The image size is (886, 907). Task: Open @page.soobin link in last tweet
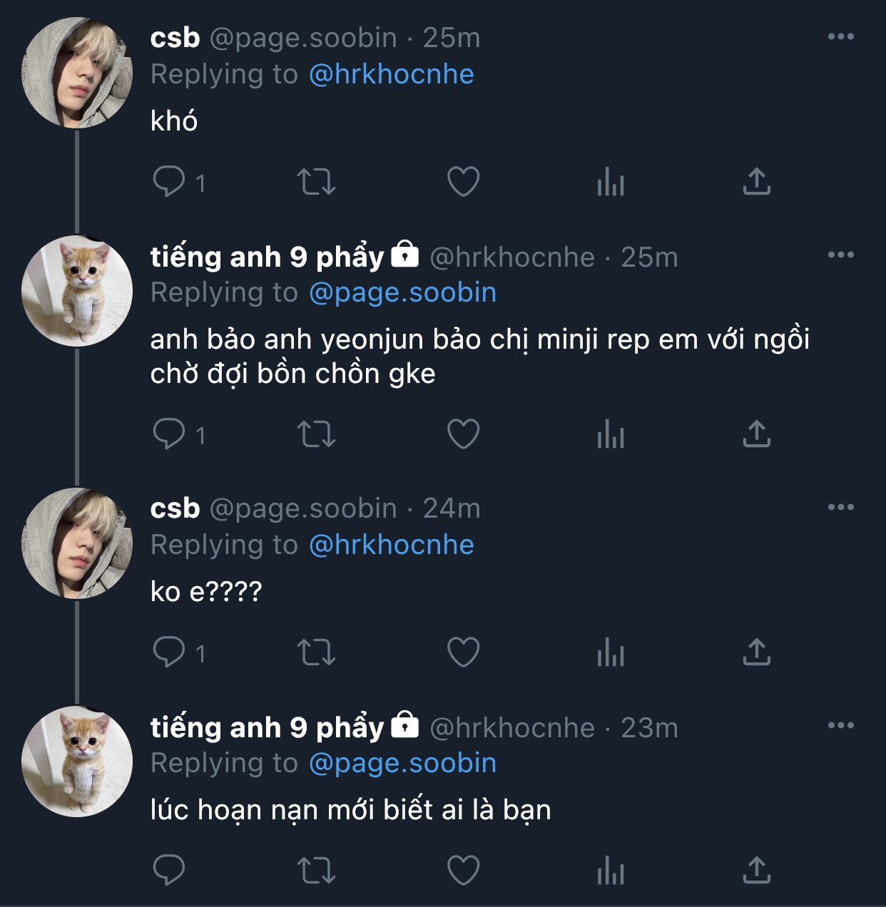point(402,763)
